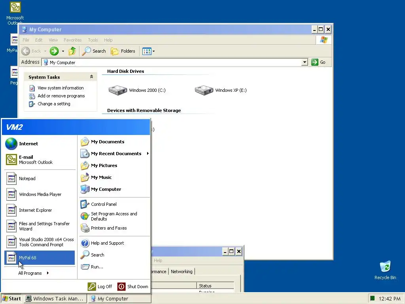
Task: Open Internet Explorer in Start menu
Action: (x=40, y=210)
